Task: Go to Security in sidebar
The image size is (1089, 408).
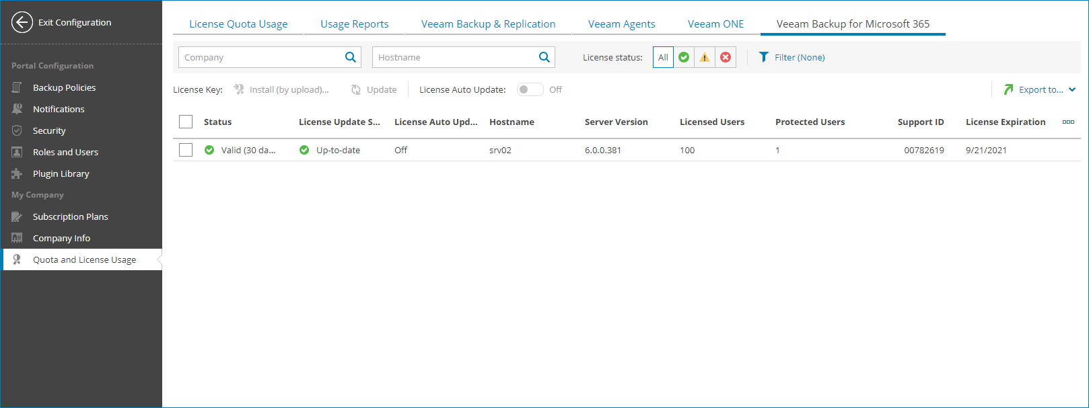Action: [49, 130]
